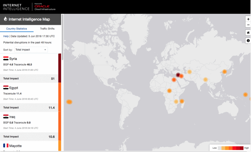Click Iraq start time 4 June 04:16 UTC
Viewport: 251px width, 152px height.
pyautogui.click(x=21, y=128)
